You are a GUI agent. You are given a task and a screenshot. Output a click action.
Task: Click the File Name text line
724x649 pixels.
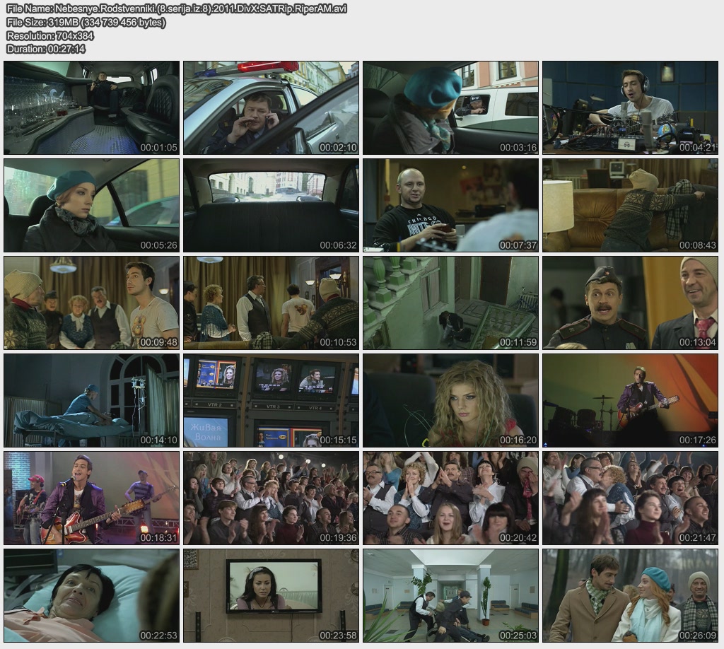177,9
